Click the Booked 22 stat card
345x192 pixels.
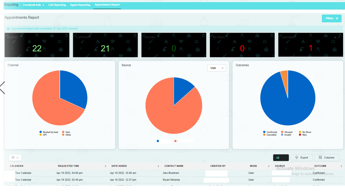37,45
